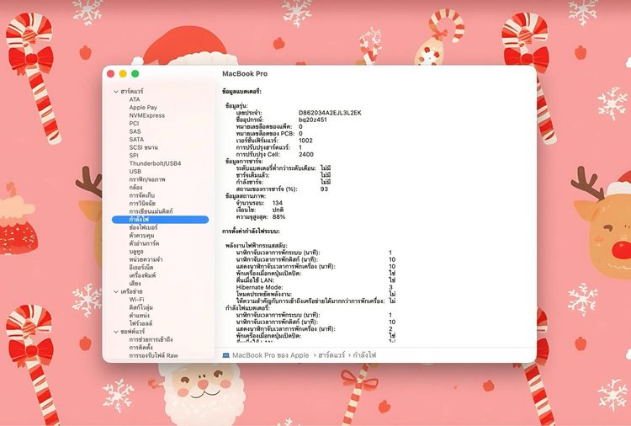
Task: Click the Hibernate Mode value 3
Action: click(x=390, y=287)
